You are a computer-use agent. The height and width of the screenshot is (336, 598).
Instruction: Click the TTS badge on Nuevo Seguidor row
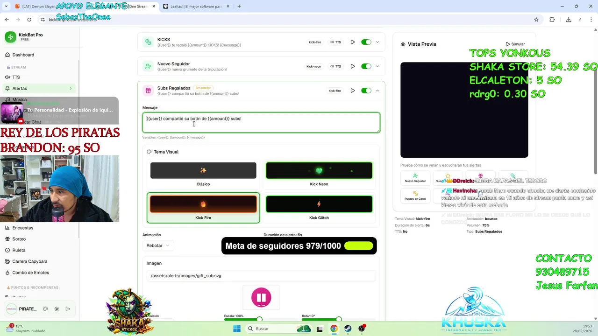coord(335,66)
